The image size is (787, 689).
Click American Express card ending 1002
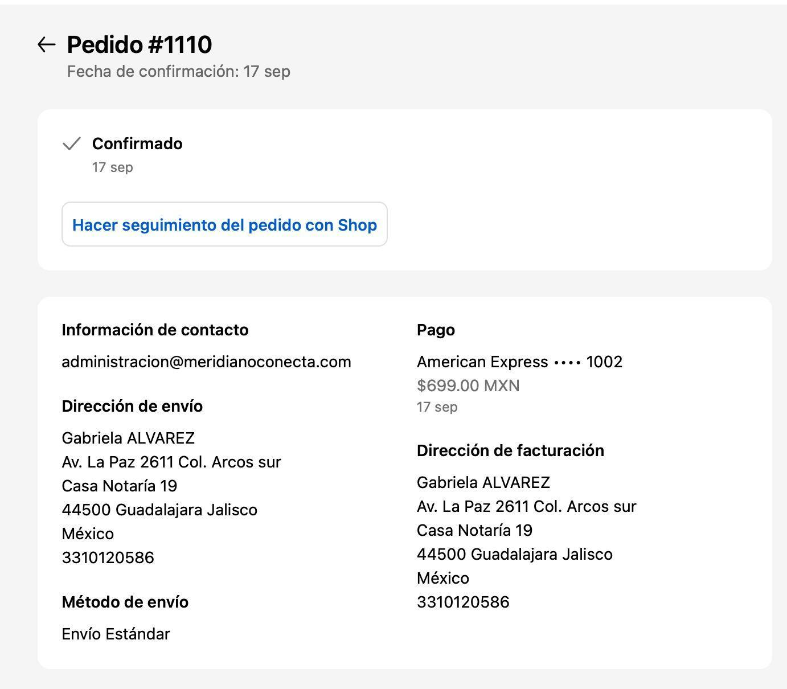pos(519,362)
